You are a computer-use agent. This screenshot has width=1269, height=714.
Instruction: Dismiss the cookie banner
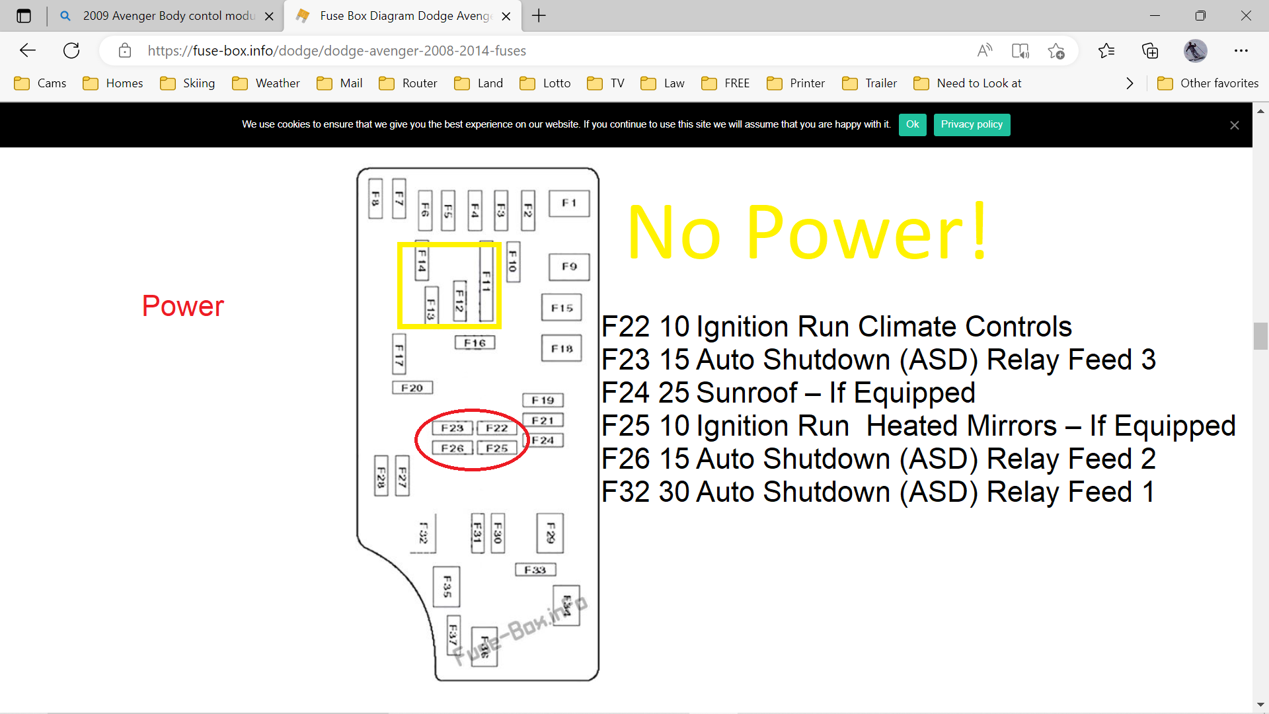pos(1234,125)
